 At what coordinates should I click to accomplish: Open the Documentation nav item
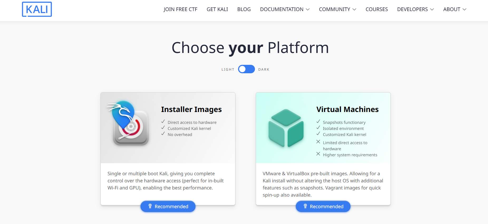point(285,9)
